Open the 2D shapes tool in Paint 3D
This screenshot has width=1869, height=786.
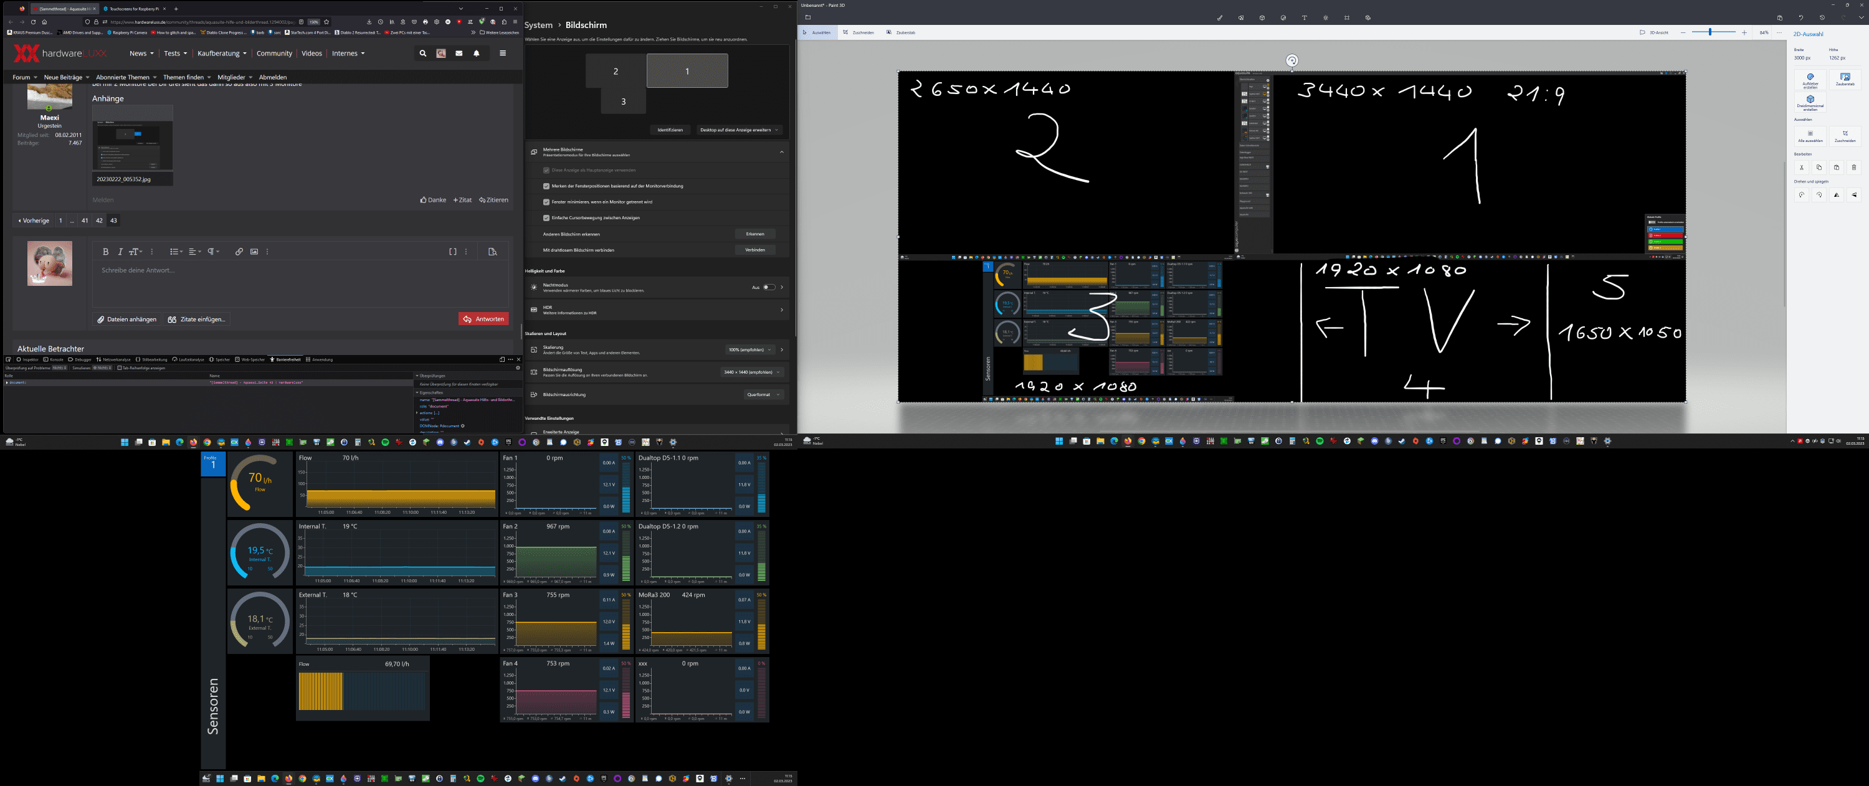coord(1240,17)
